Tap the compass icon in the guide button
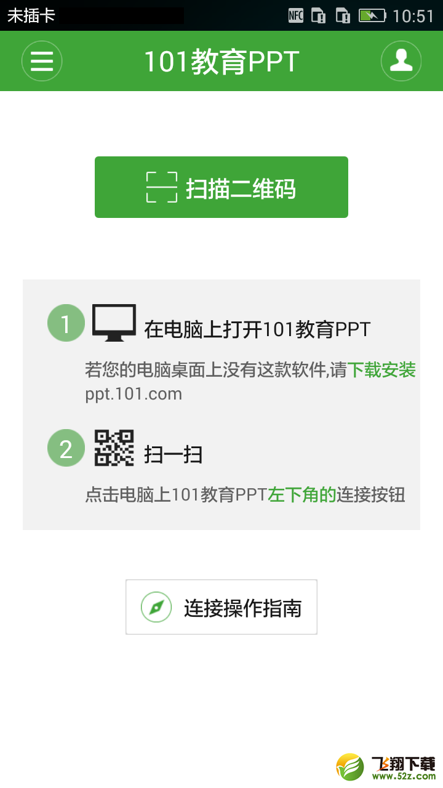This screenshot has height=788, width=443. [156, 608]
